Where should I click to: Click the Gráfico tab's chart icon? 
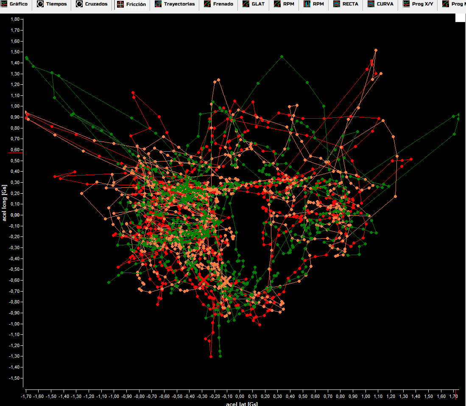(x=4, y=4)
